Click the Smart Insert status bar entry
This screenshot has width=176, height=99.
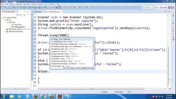click(x=119, y=92)
